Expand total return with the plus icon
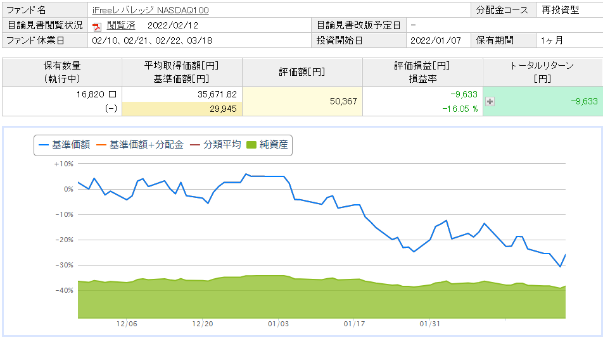The width and height of the screenshot is (603, 337). pos(490,101)
